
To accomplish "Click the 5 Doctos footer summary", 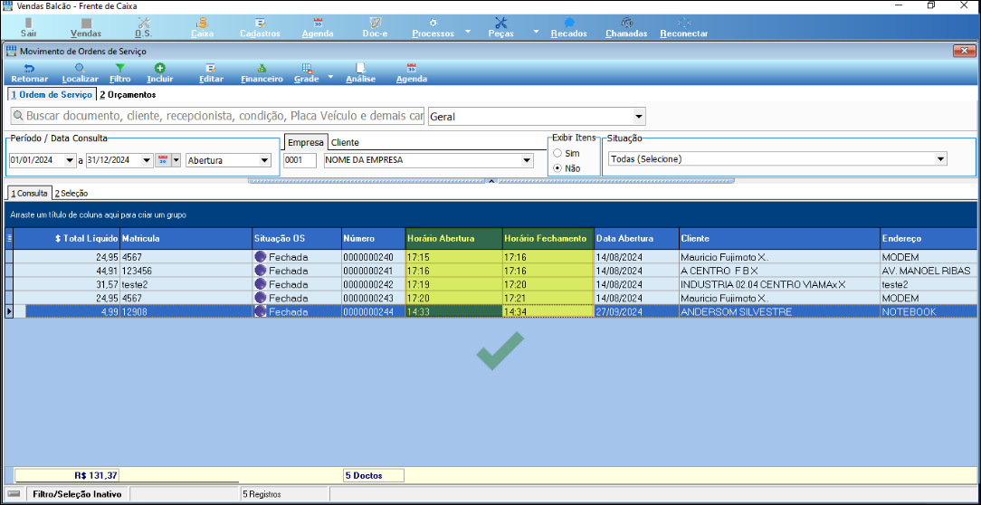I will coord(373,475).
